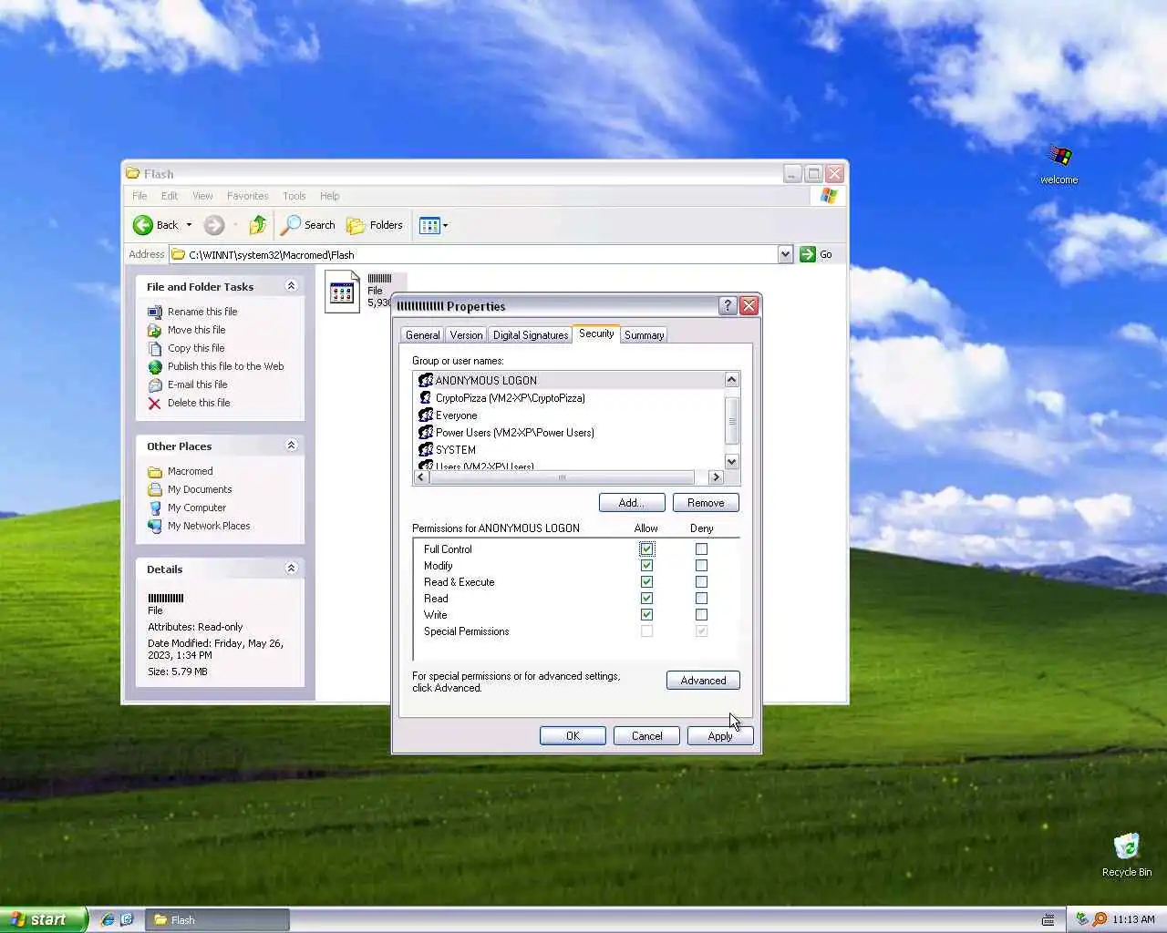Open the Views button in toolbar
This screenshot has height=933, width=1167.
point(429,225)
